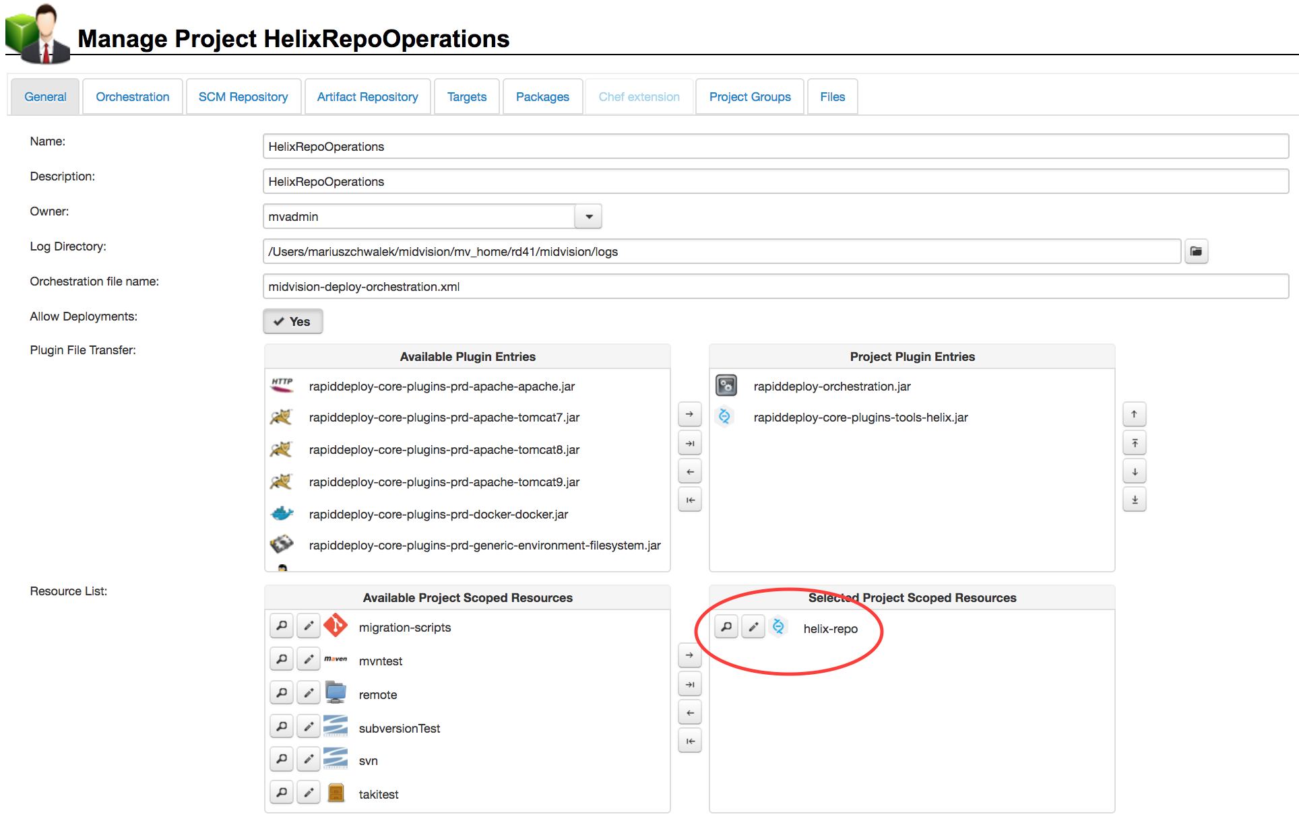The width and height of the screenshot is (1299, 831).
Task: Select rapiddeploy-core-plugins-prd-apache-tomcat7.jar entry
Action: (468, 418)
